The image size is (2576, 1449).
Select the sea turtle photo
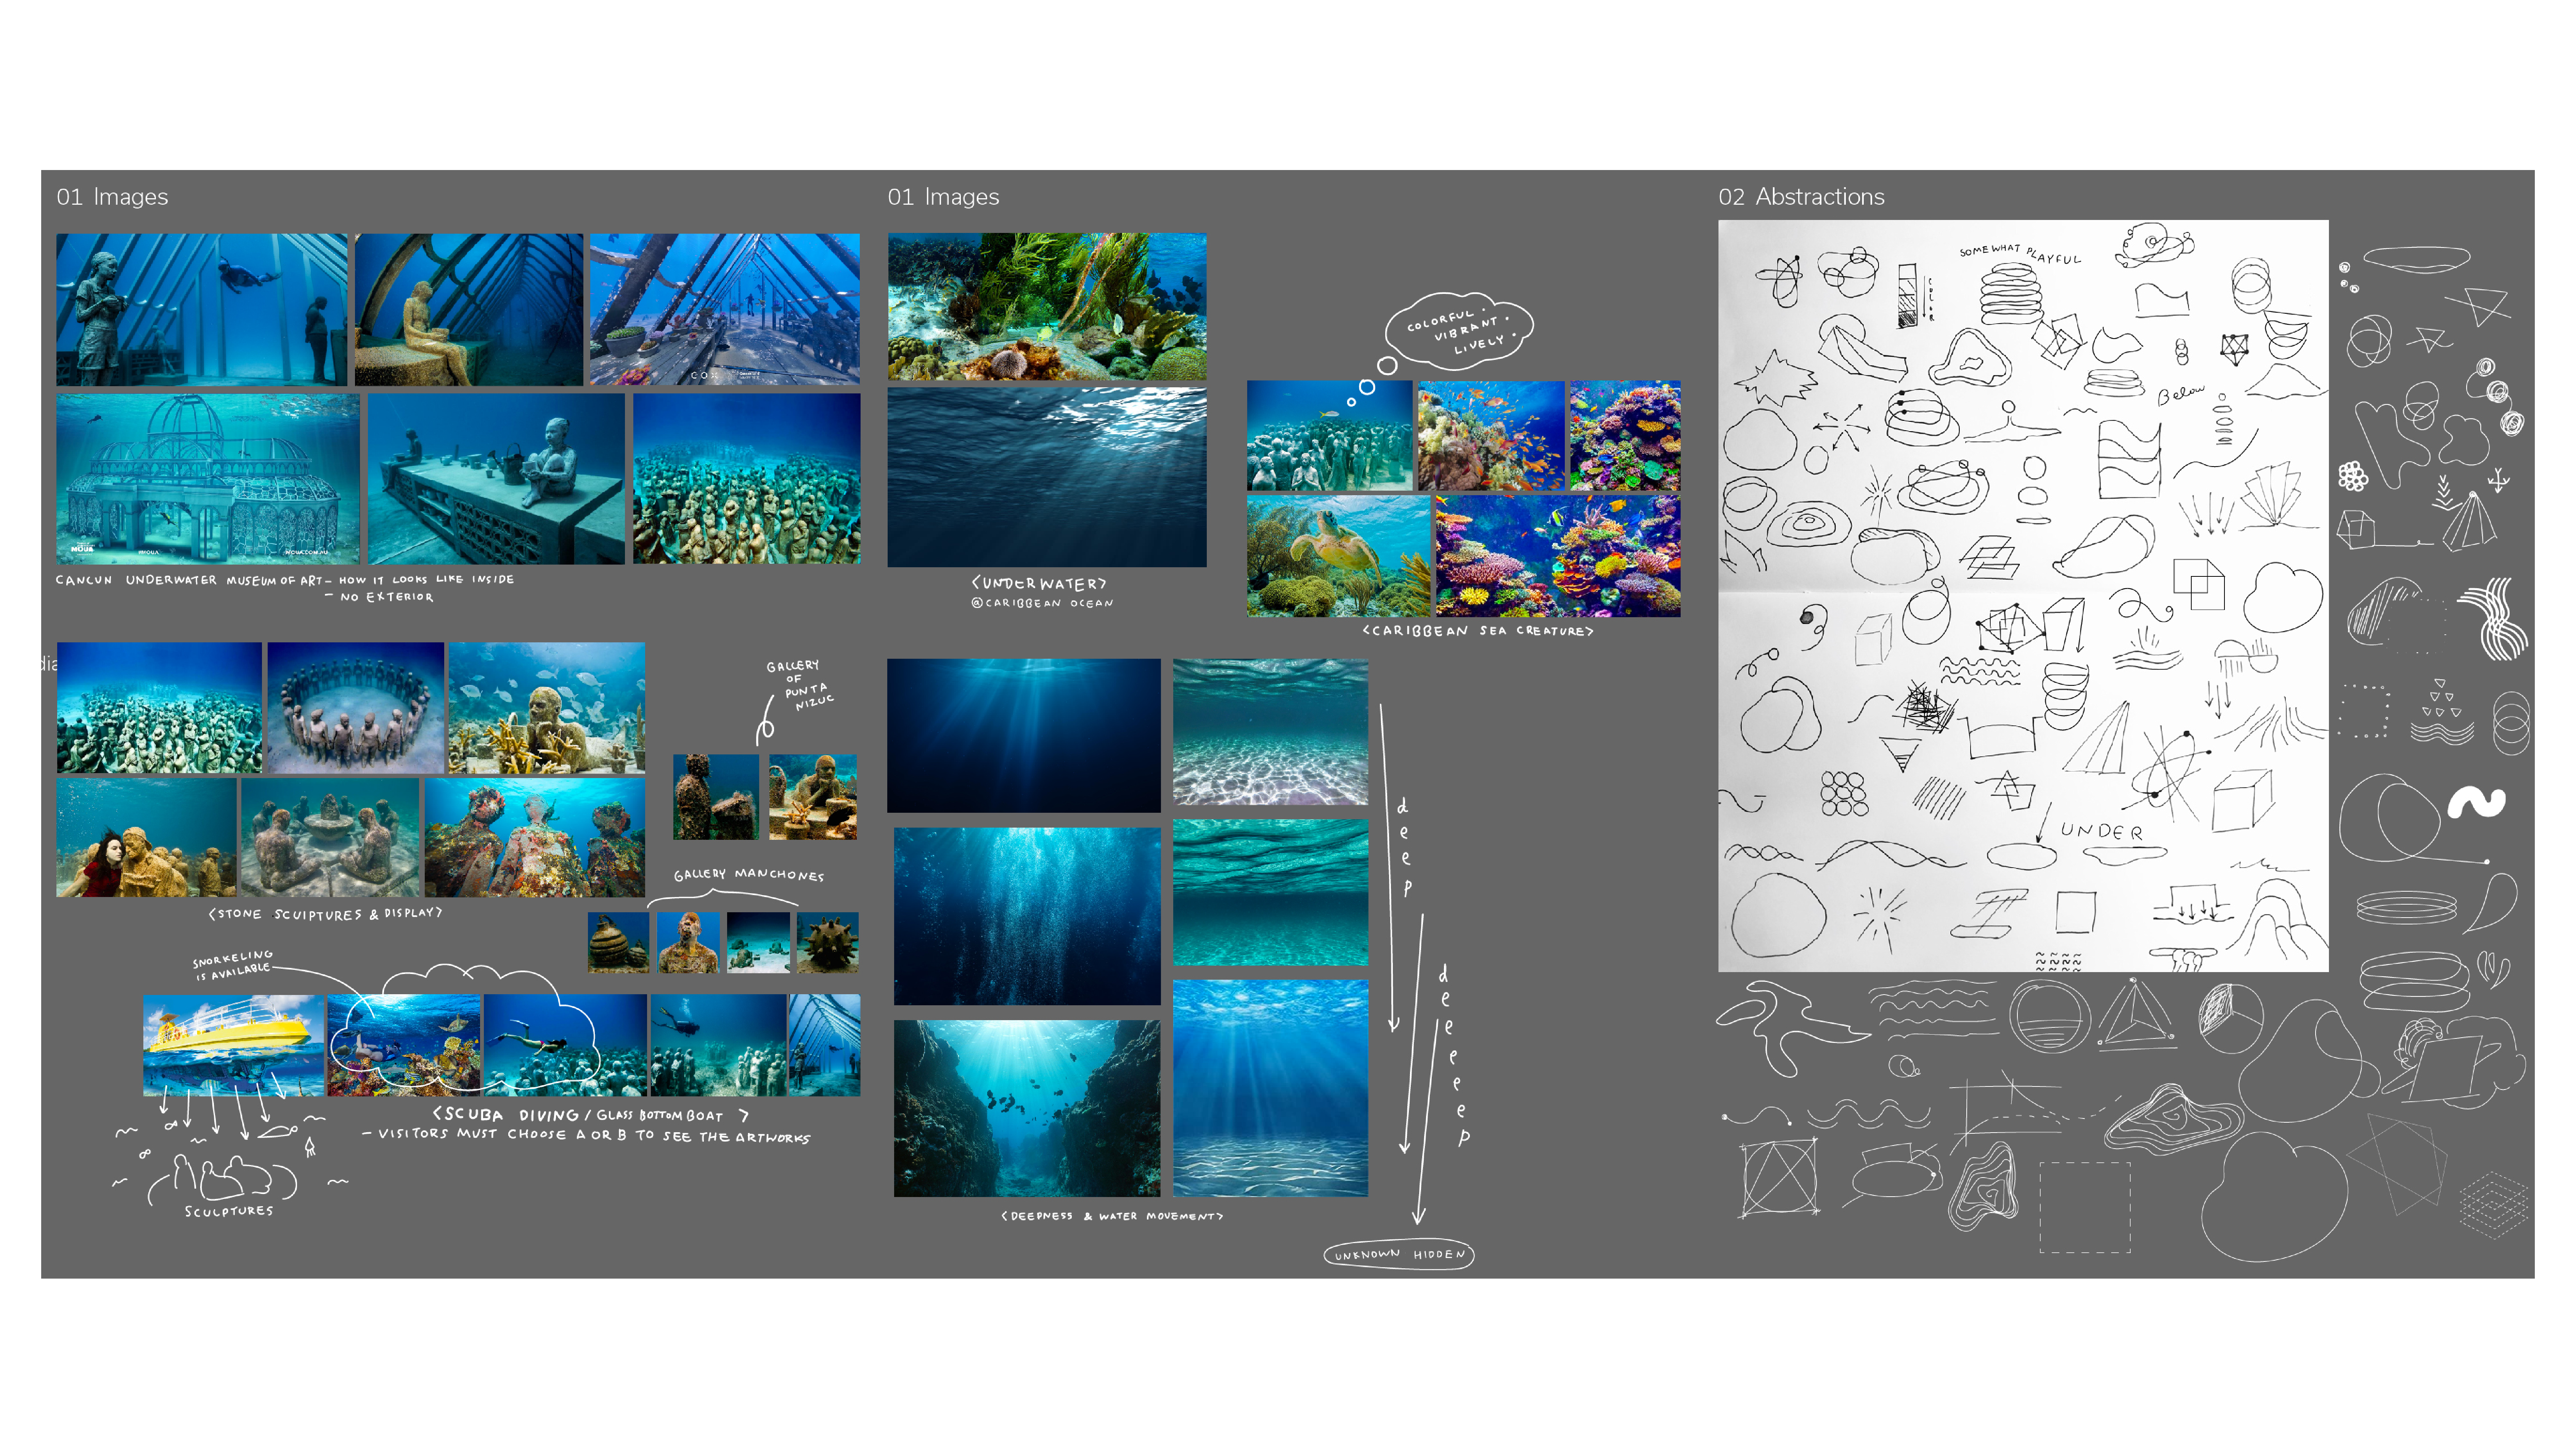tap(1337, 556)
